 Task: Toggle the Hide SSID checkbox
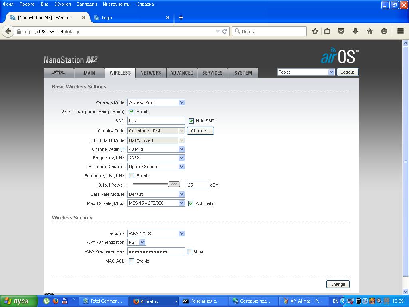[191, 121]
